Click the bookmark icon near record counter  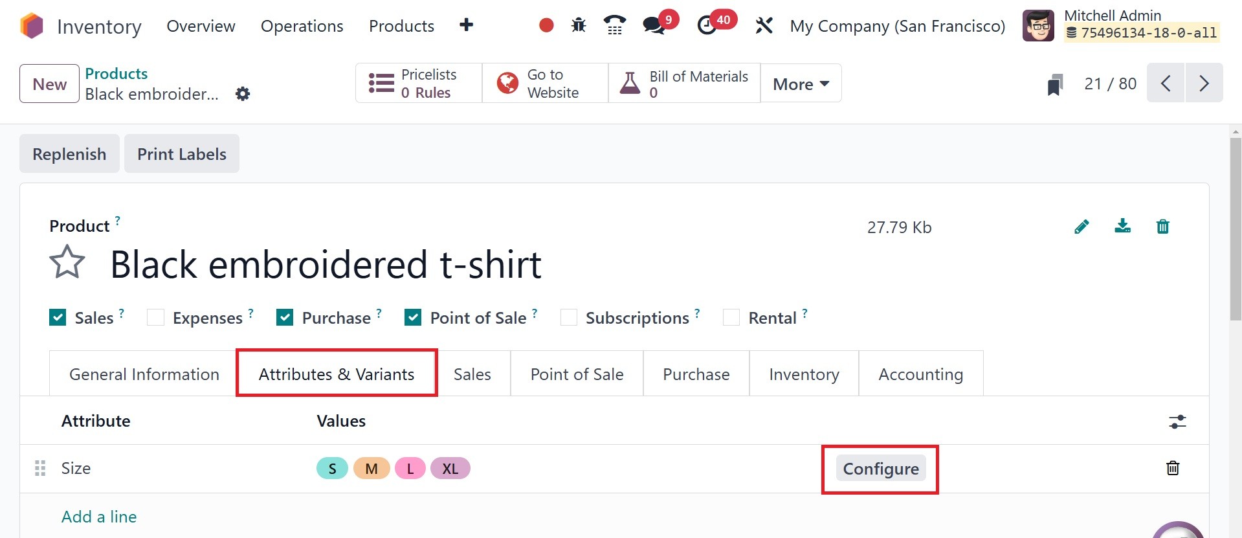tap(1055, 84)
